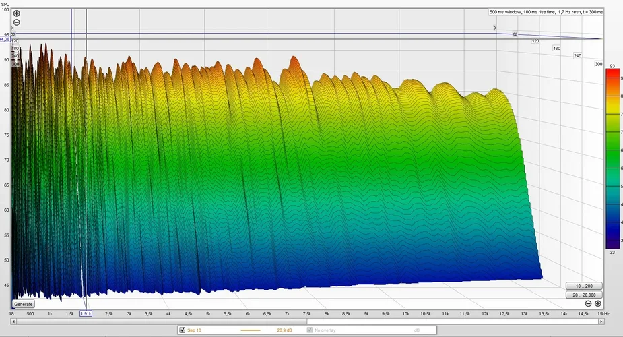Image resolution: width=623 pixels, height=337 pixels.
Task: Click the 94,08 SPL cursor value label
Action: tap(5, 39)
